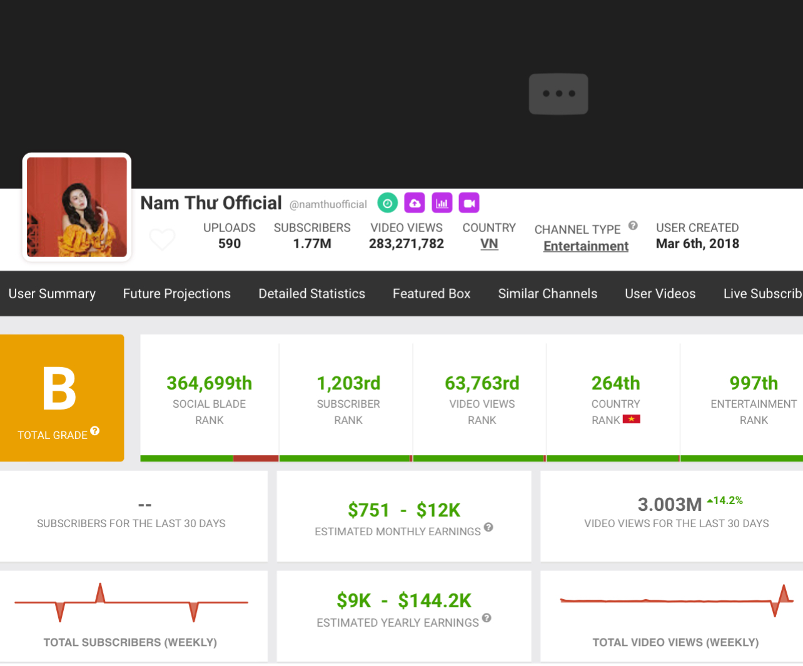Click the 63,763rd video views rank
The width and height of the screenshot is (803, 666).
pyautogui.click(x=482, y=383)
